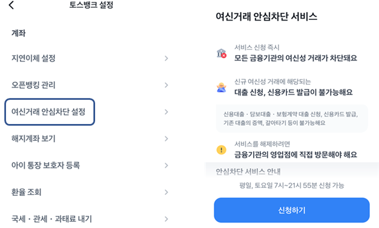Open chevron beside 여신거래 안심차단 설정
This screenshot has height=228, width=379.
166,112
